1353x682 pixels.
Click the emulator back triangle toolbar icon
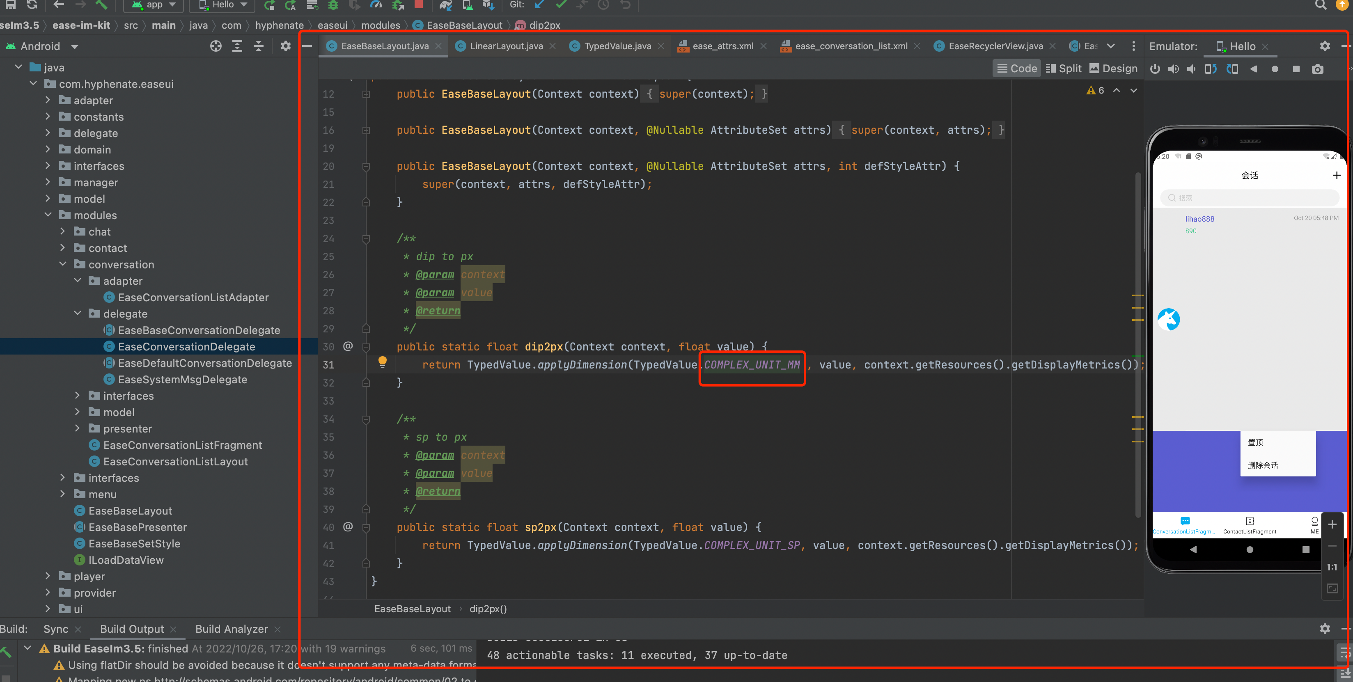1254,69
